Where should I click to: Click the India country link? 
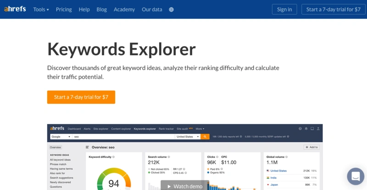click(273, 178)
